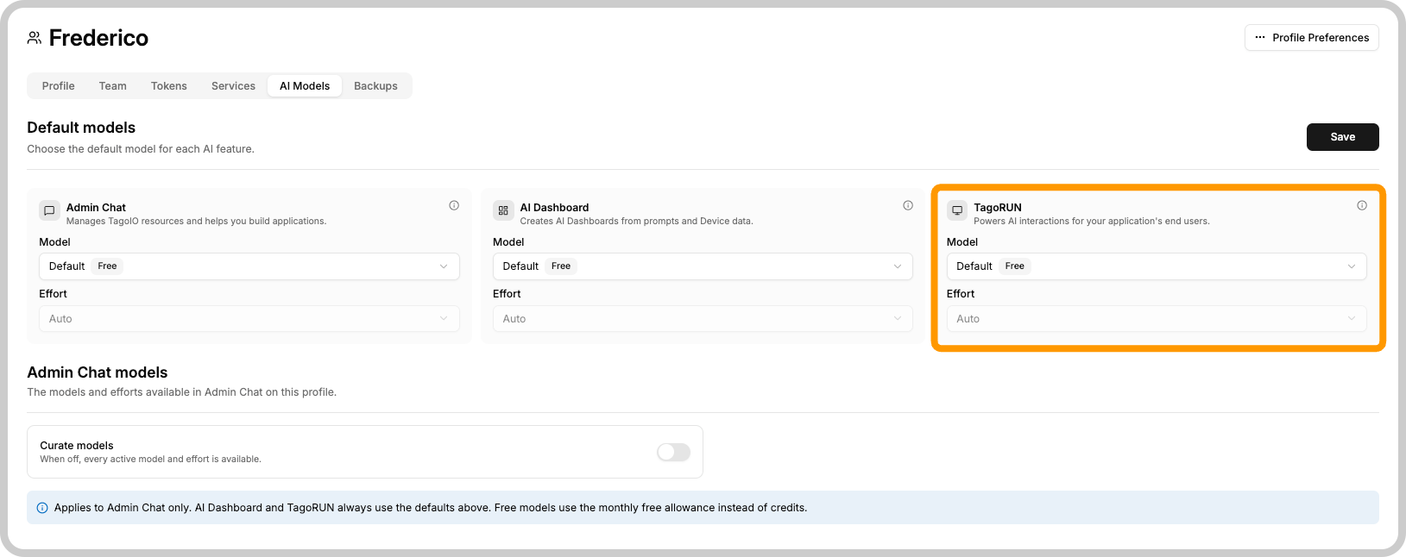Click the Default models heading
This screenshot has height=557, width=1406.
point(81,128)
